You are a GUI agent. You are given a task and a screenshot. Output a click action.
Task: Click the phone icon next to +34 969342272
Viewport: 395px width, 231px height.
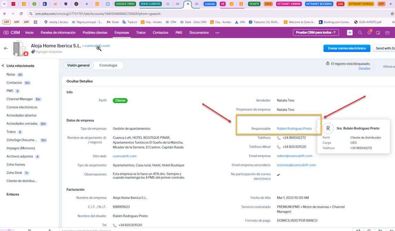pyautogui.click(x=279, y=138)
